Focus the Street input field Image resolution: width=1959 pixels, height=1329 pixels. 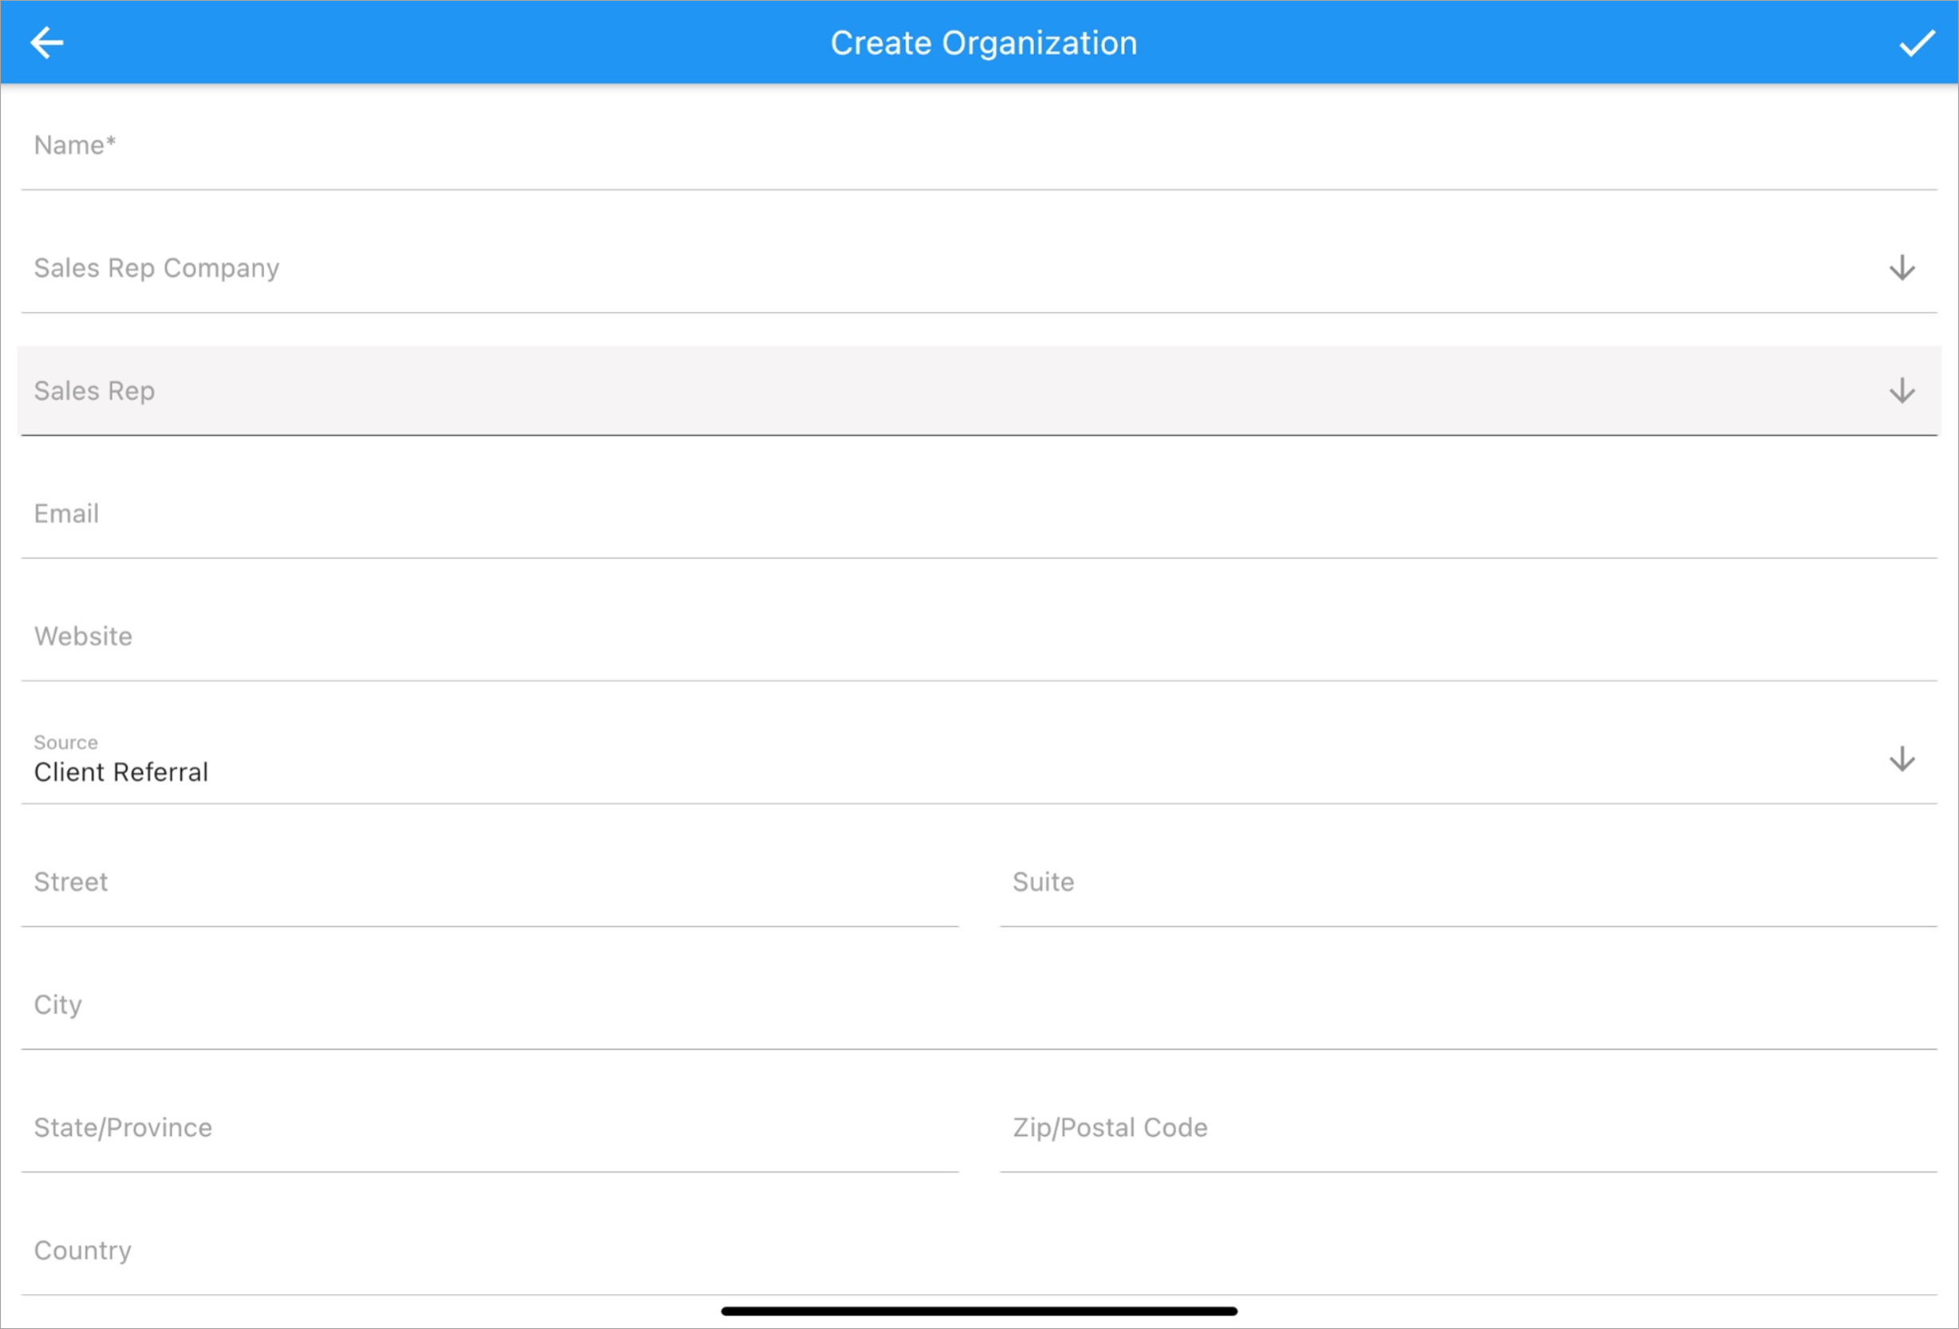[490, 882]
